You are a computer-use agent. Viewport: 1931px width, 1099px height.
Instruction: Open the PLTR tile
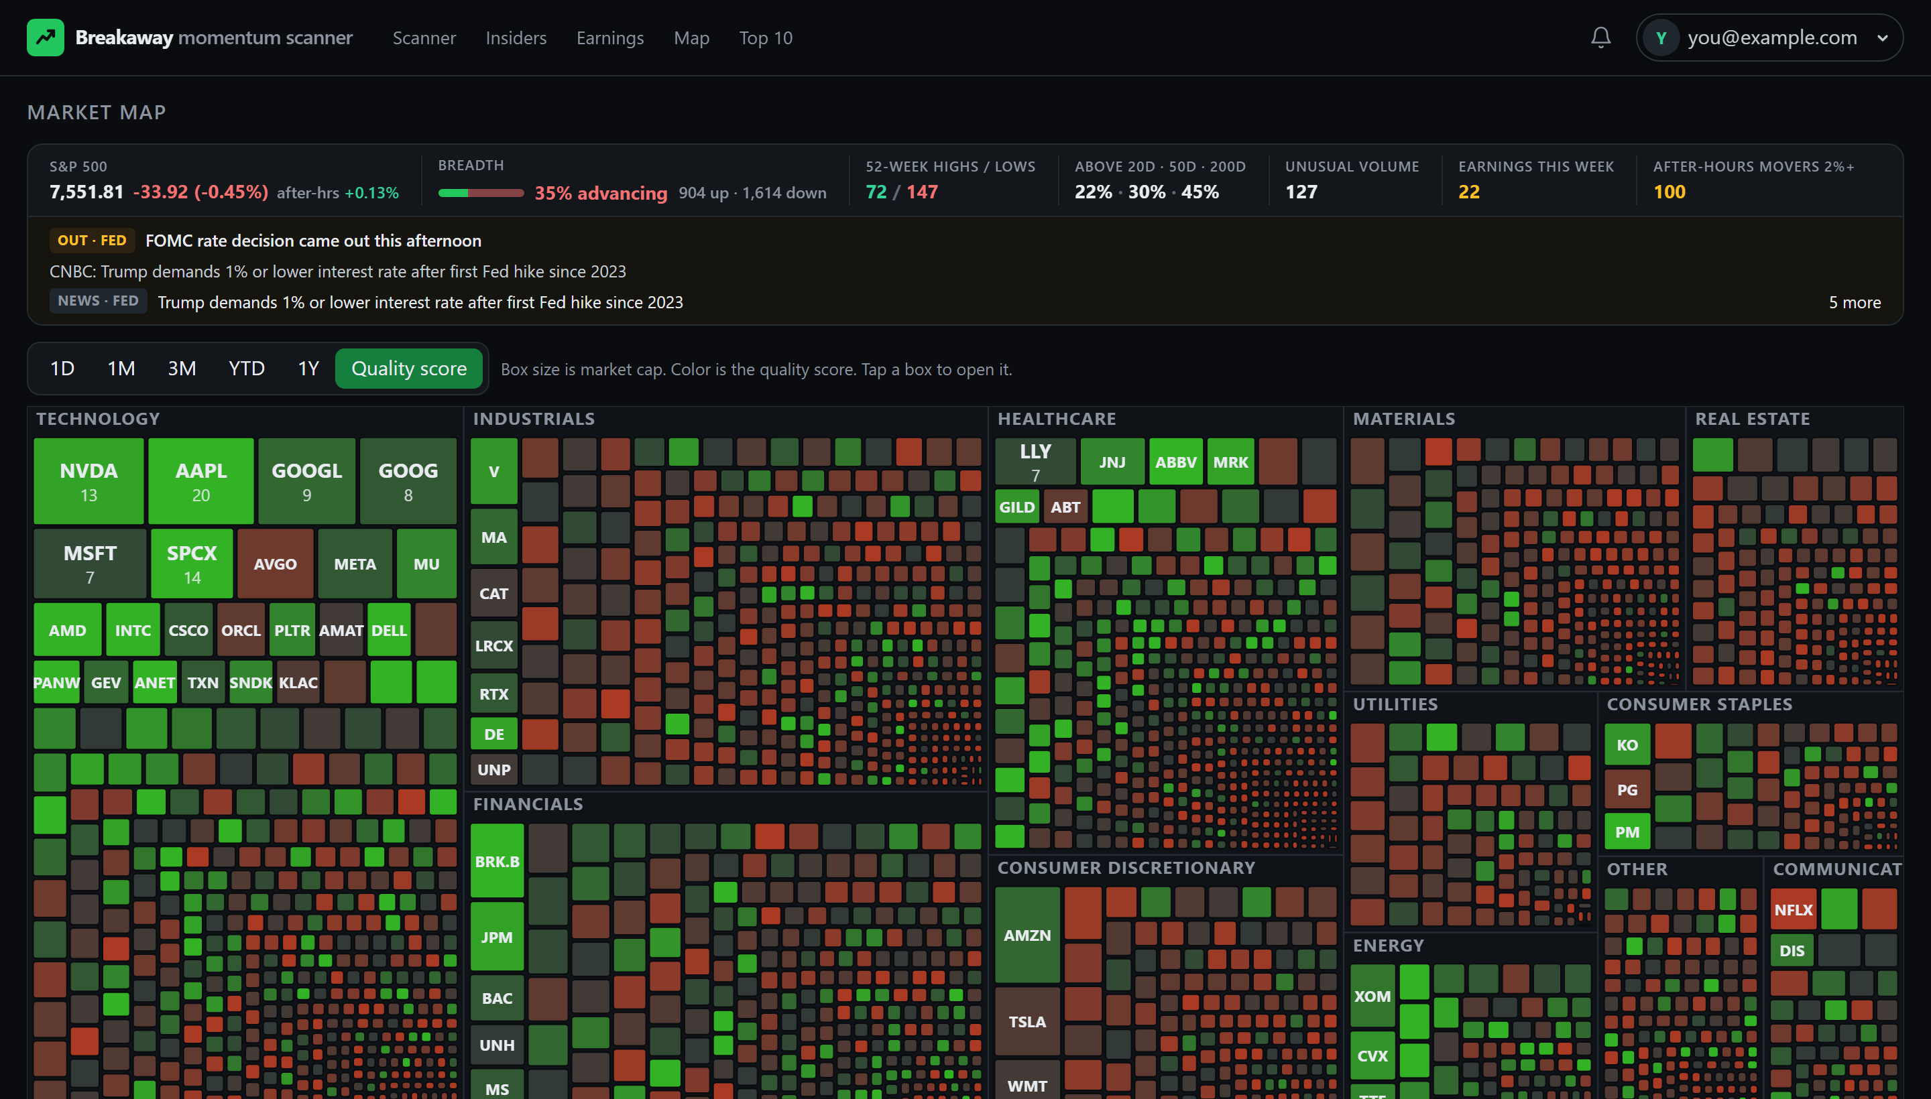click(x=292, y=629)
